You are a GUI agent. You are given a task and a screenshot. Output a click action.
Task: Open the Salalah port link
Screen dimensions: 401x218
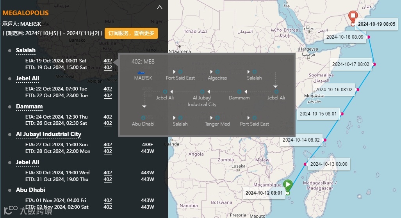[25, 50]
